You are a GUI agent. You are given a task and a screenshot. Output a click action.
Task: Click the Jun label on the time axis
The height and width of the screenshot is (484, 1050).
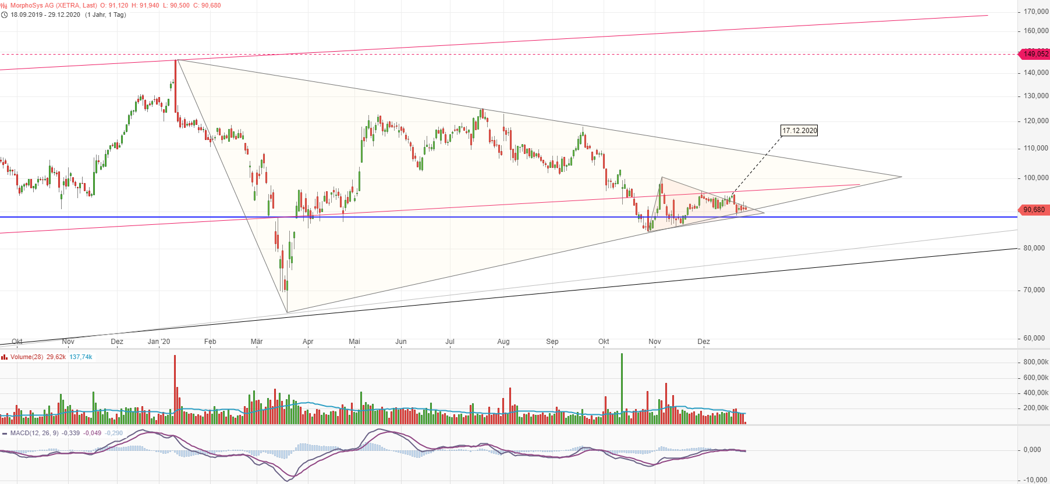pos(401,342)
